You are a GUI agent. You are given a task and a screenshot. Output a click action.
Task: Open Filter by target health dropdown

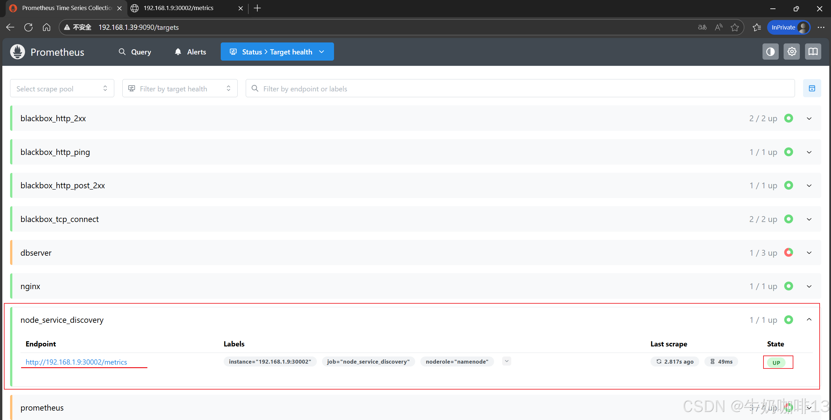[x=180, y=88]
